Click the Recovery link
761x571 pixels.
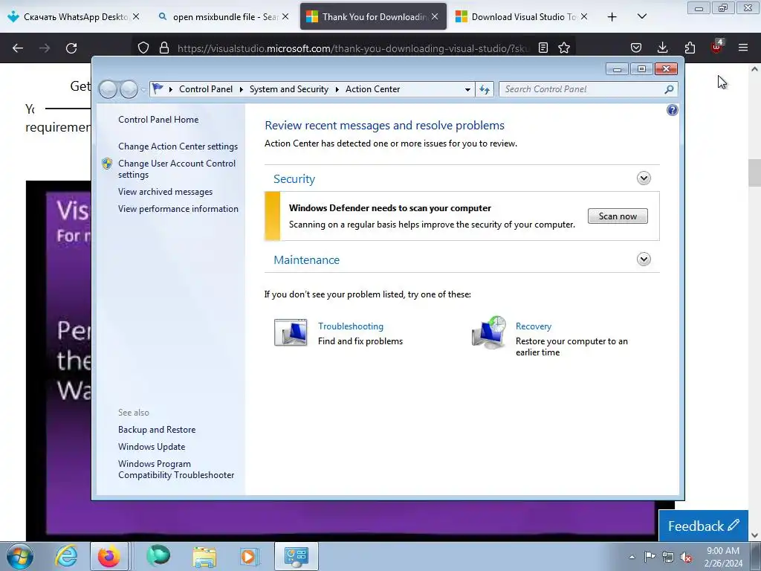tap(534, 326)
